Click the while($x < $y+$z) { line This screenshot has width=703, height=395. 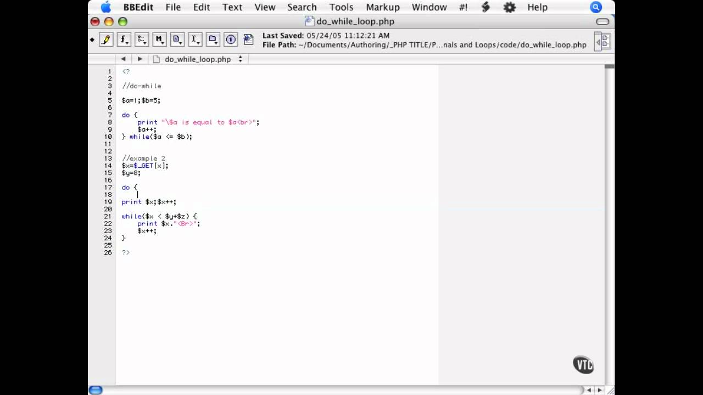coord(159,216)
